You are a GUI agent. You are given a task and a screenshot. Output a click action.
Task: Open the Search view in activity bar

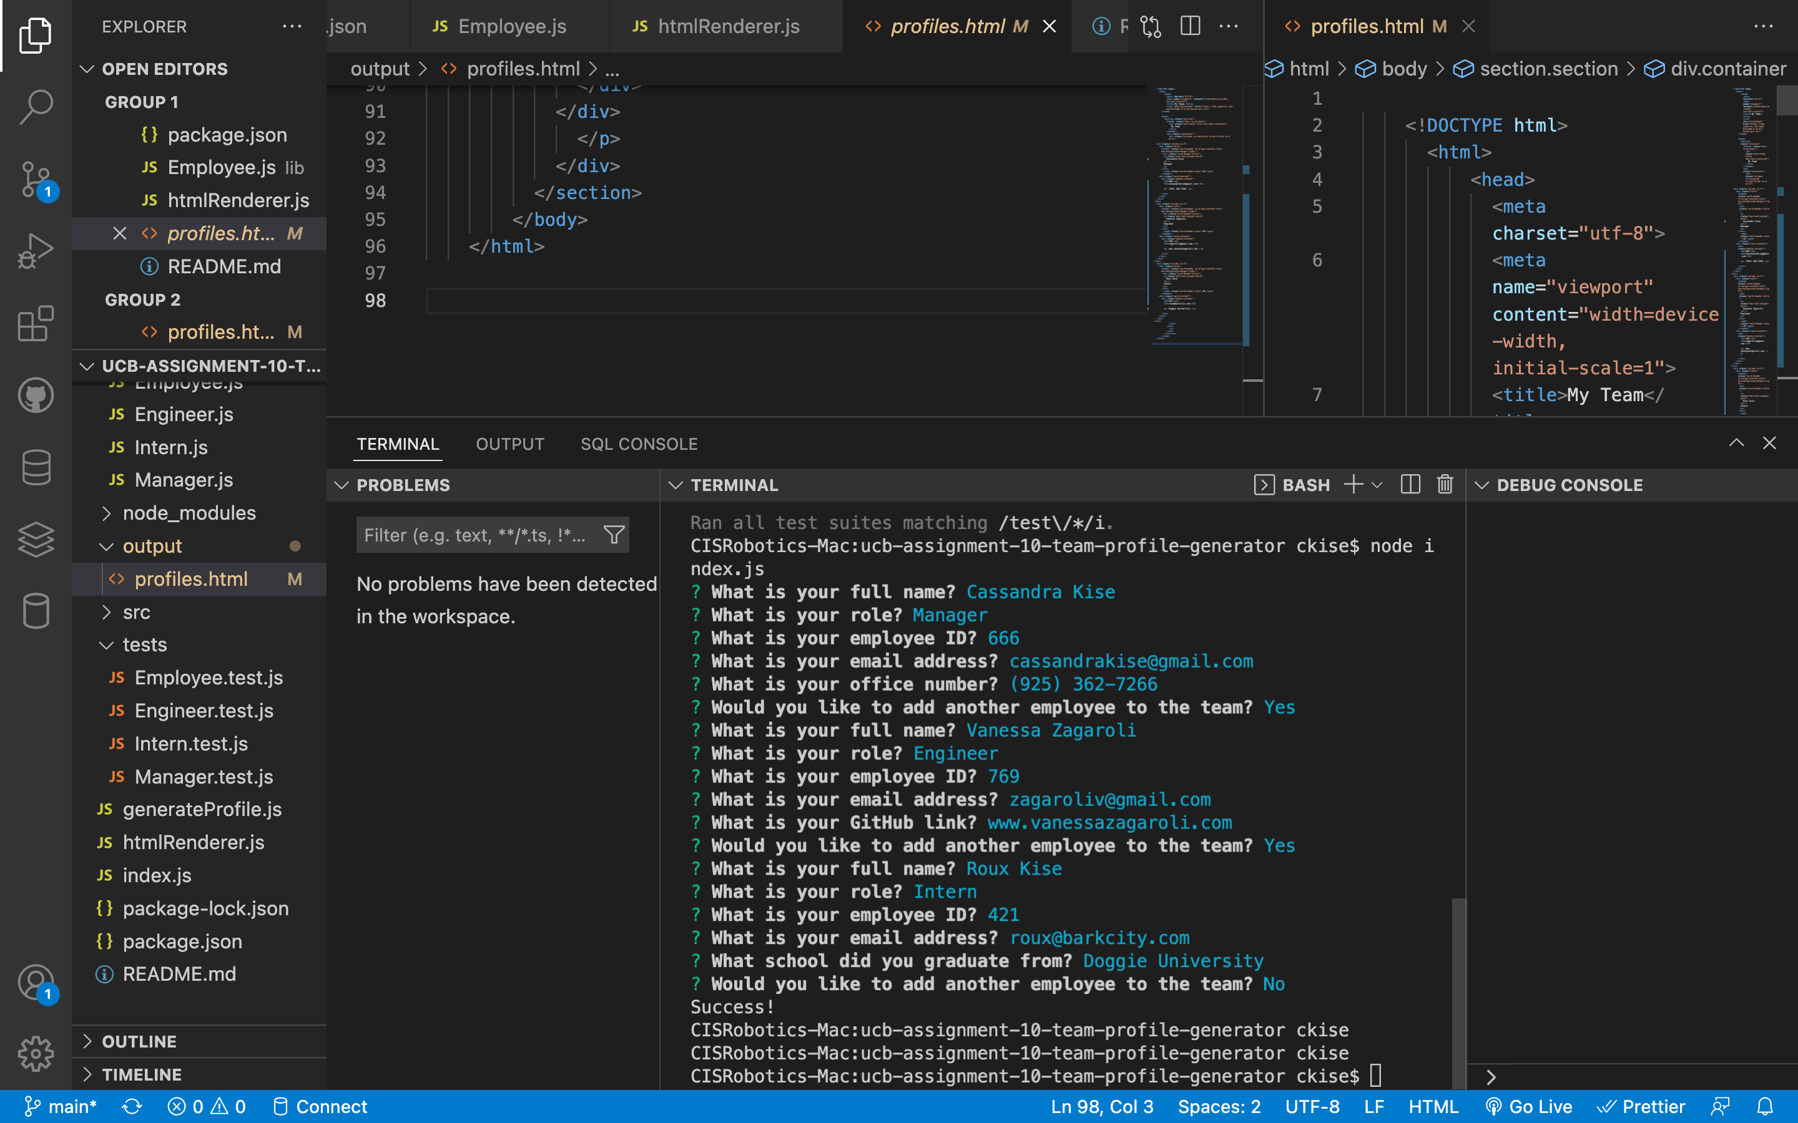(35, 107)
